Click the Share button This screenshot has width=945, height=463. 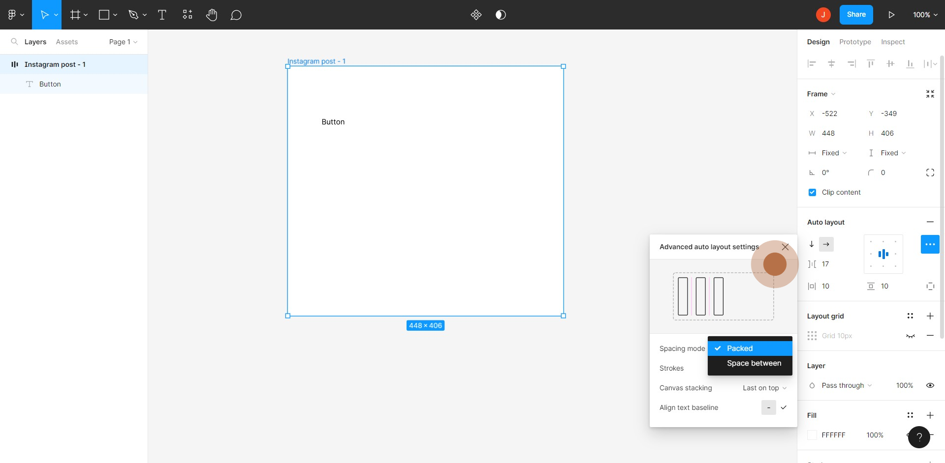(x=856, y=15)
